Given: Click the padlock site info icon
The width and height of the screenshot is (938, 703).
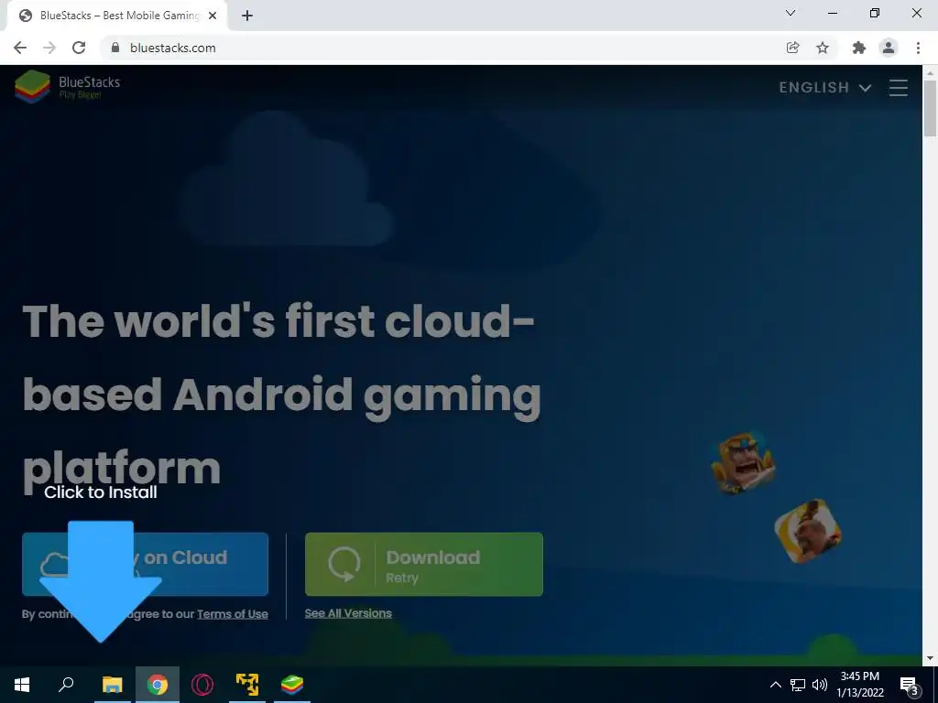Looking at the screenshot, I should (x=115, y=48).
